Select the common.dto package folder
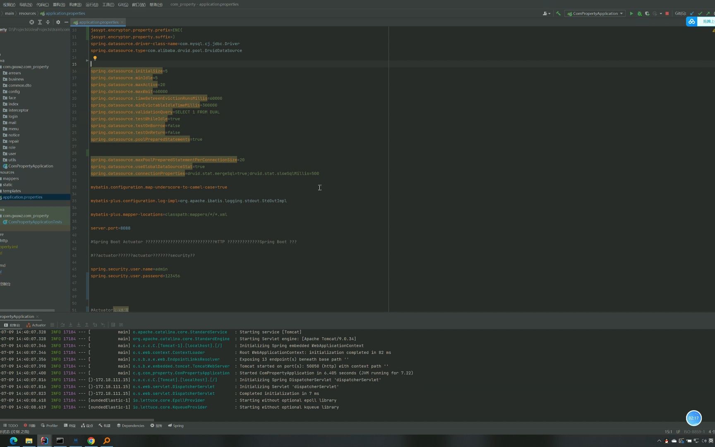Screen dimensions: 715x447 tap(20, 85)
